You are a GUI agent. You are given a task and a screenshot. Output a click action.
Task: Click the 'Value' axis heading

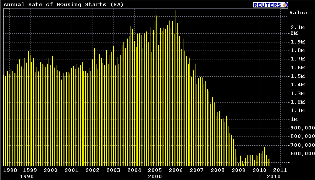(298, 13)
